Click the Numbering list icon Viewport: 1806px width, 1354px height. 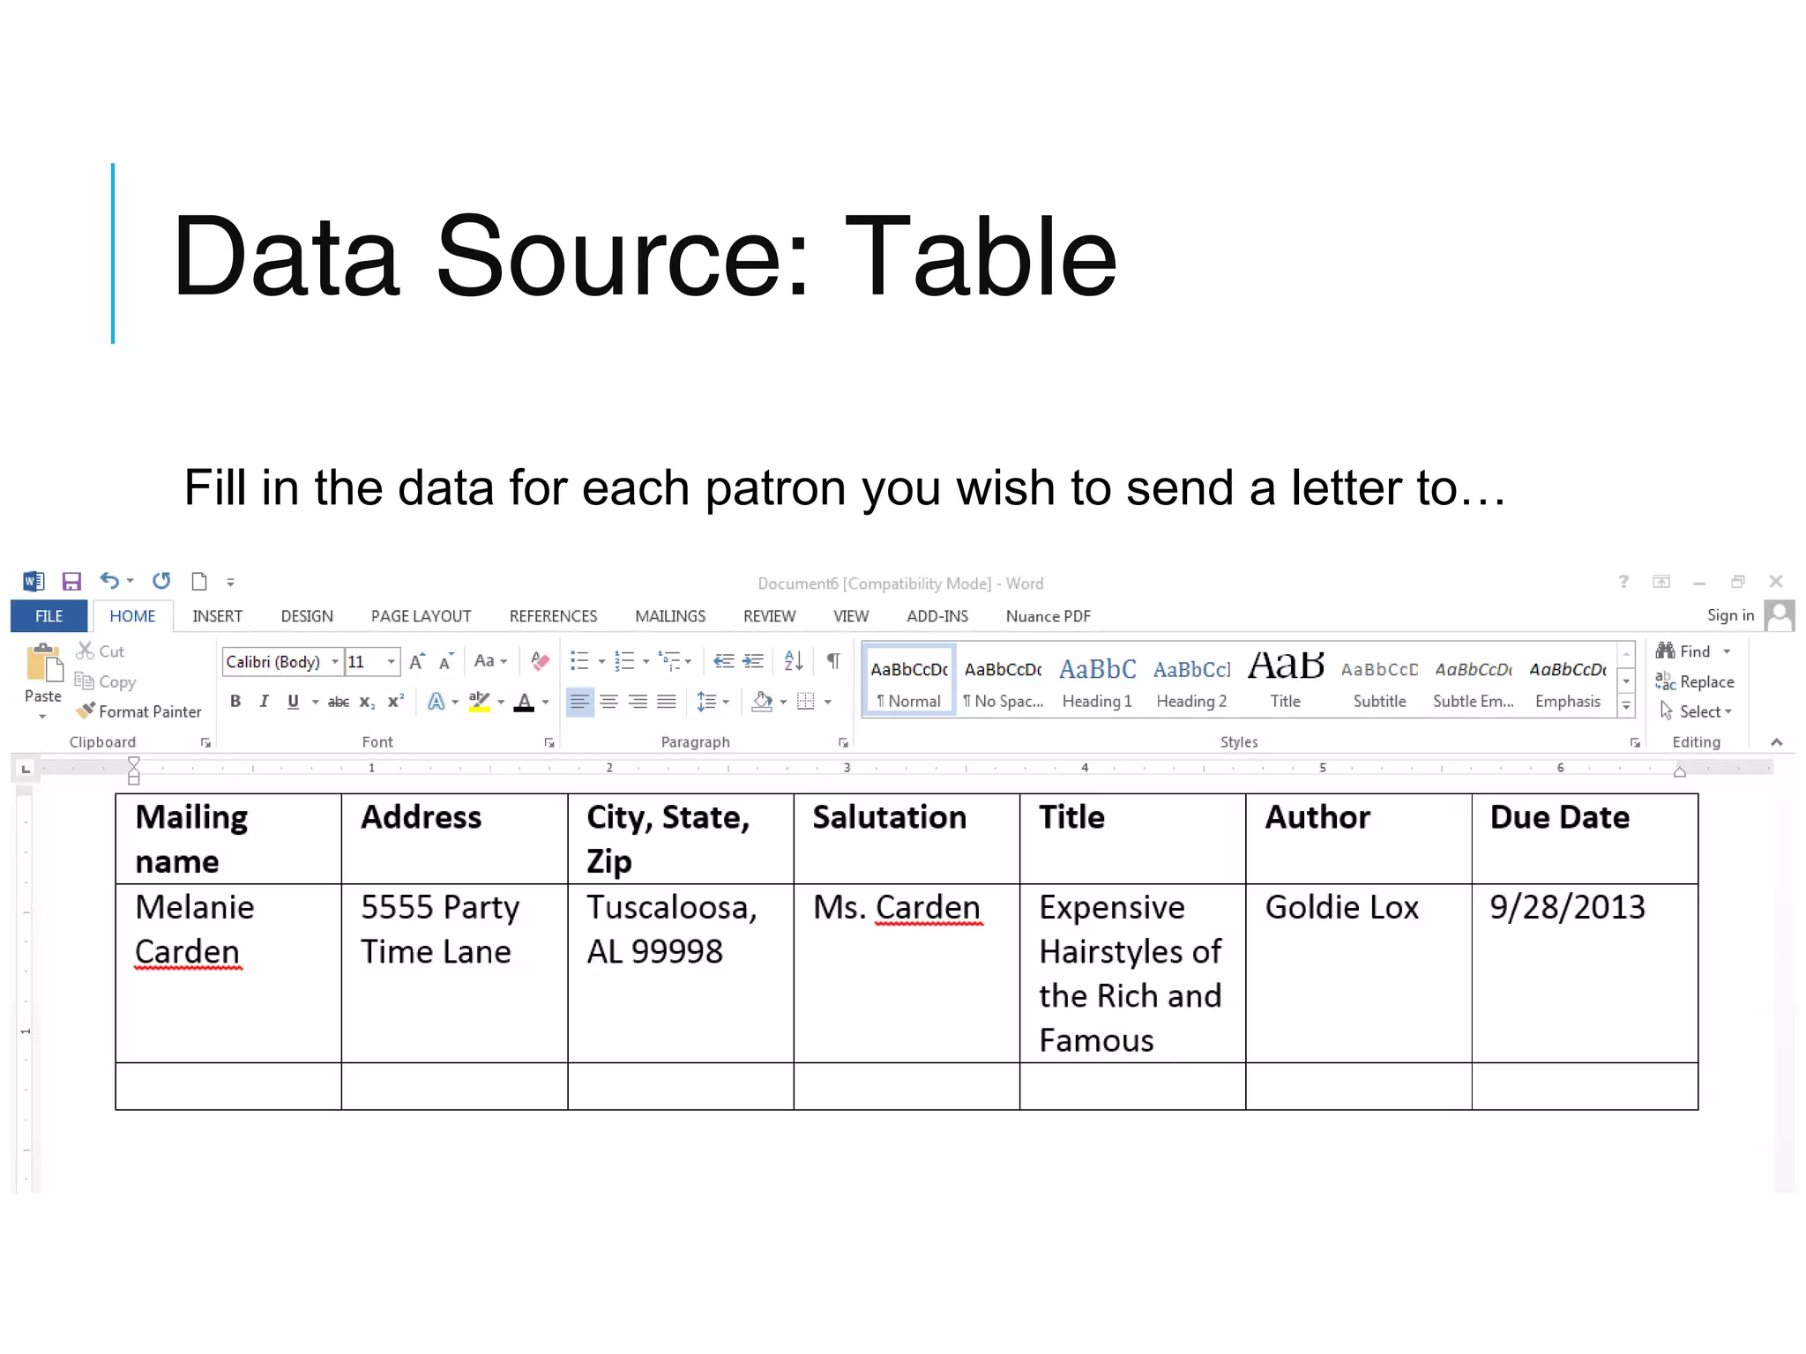pos(624,661)
